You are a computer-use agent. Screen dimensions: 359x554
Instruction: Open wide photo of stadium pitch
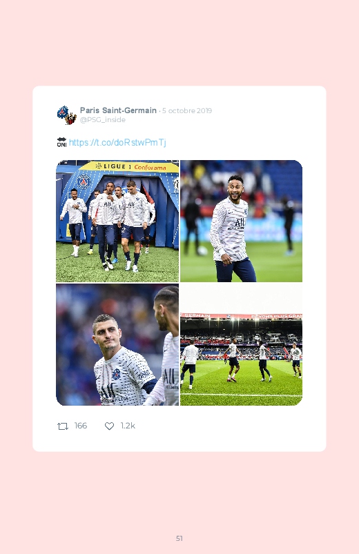(x=241, y=344)
